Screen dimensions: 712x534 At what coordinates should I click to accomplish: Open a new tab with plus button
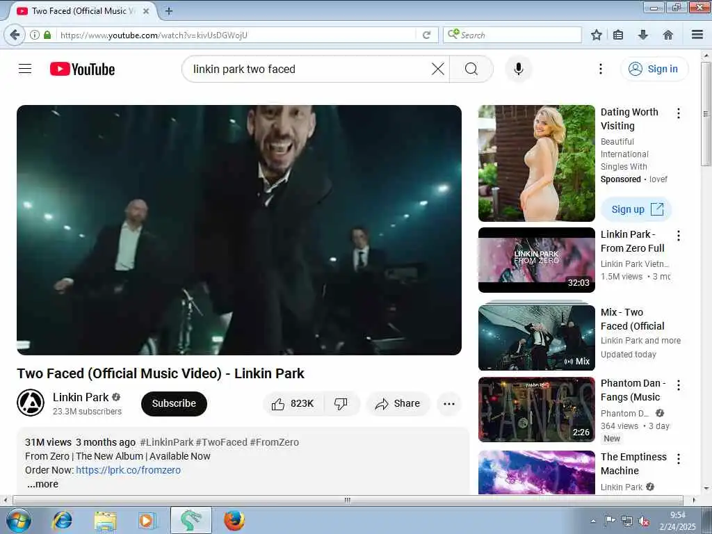168,11
